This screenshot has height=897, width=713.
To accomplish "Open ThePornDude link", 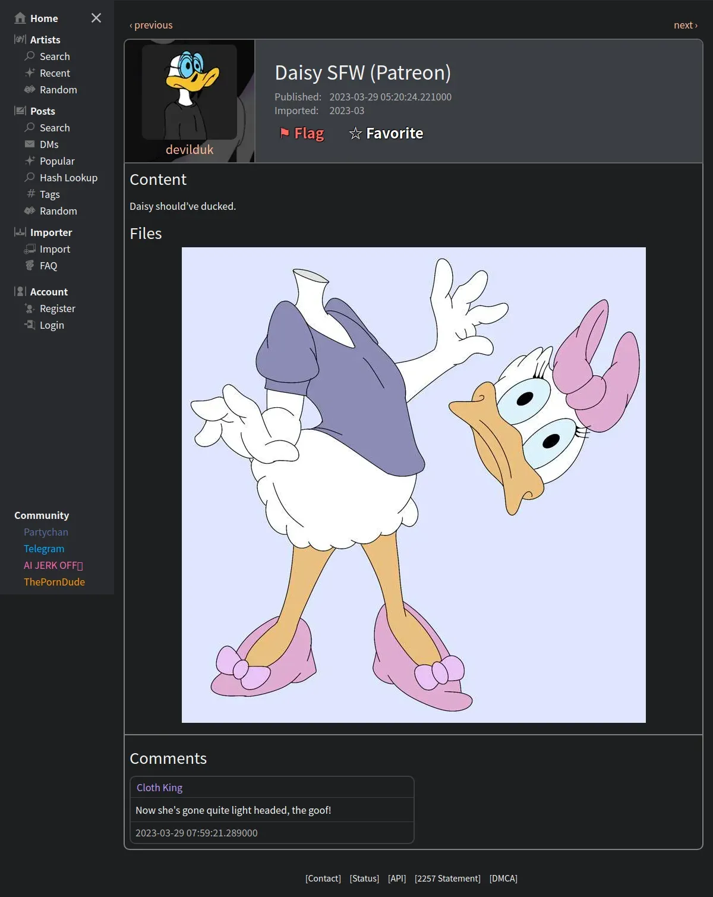I will 54,582.
